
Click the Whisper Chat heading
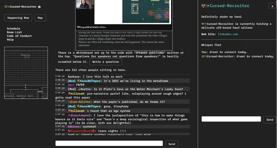(211, 45)
